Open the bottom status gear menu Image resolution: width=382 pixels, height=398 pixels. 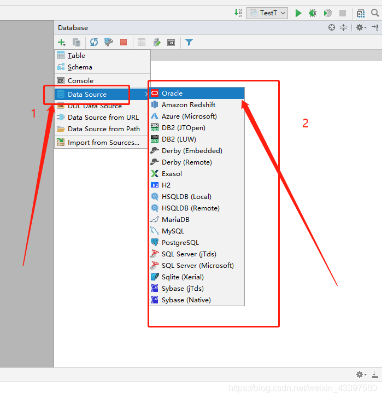click(x=361, y=374)
